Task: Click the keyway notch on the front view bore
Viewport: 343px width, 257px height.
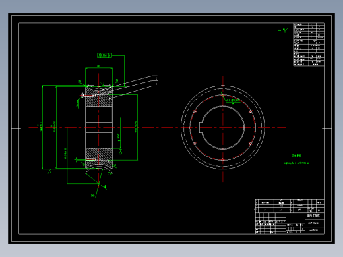Action: 201,128
